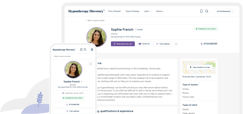Tap the mobile header search icon
Image resolution: width=243 pixels, height=114 pixels.
[85, 49]
